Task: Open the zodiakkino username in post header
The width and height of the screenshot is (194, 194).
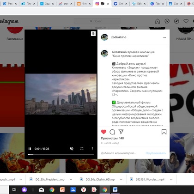Action: click(x=119, y=37)
